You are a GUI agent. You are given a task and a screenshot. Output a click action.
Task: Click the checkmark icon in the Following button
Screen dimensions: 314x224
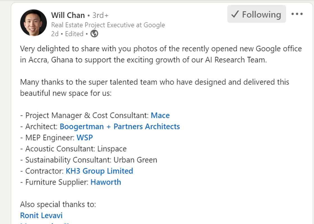pyautogui.click(x=235, y=14)
